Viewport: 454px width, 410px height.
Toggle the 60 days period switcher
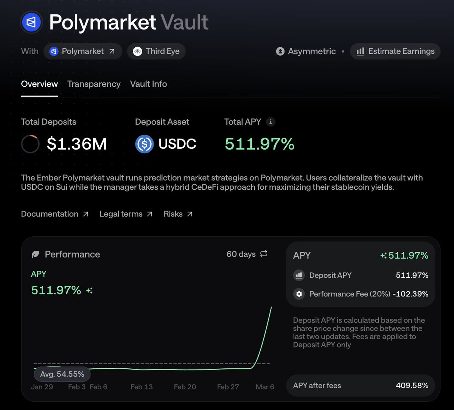click(247, 254)
